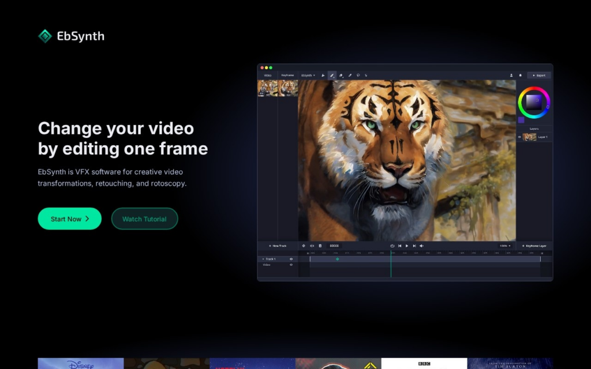591x369 pixels.
Task: Click the Keyframe Layer button
Action: click(534, 246)
